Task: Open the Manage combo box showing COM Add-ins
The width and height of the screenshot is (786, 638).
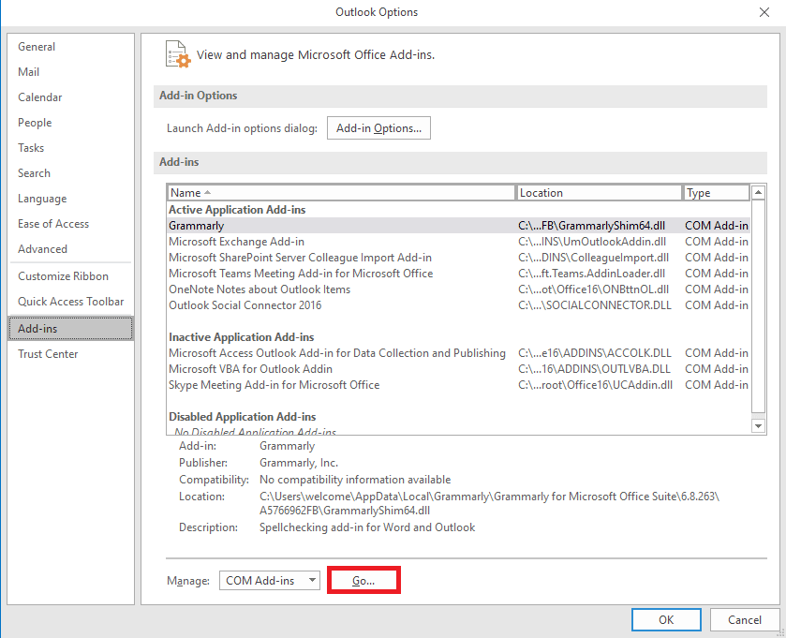Action: click(x=269, y=580)
